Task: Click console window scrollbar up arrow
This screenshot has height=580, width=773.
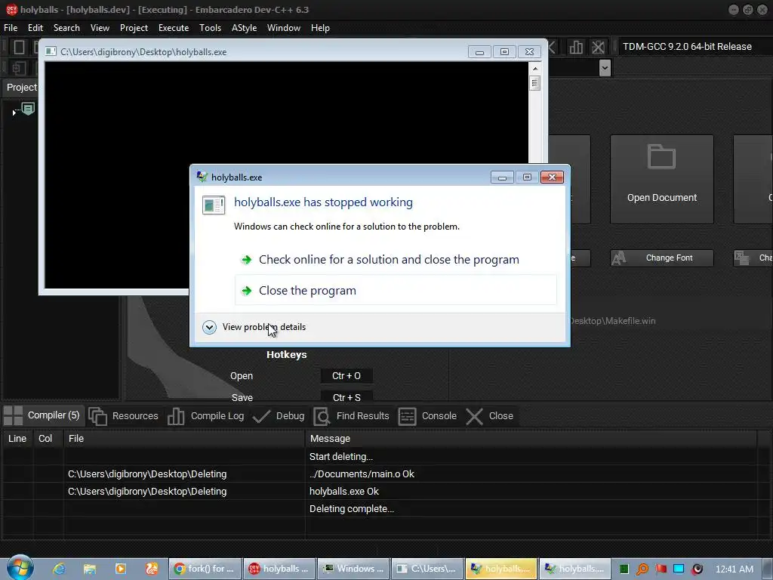Action: [x=535, y=68]
